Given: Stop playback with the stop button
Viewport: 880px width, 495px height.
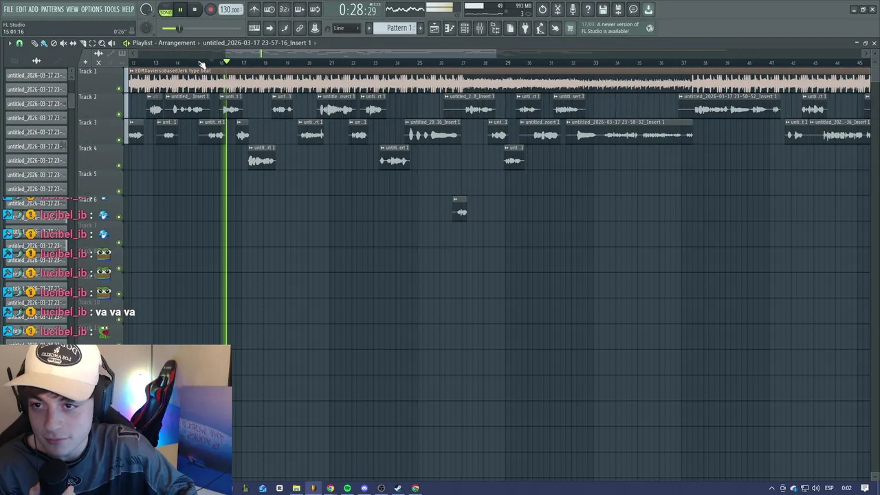Looking at the screenshot, I should click(195, 10).
